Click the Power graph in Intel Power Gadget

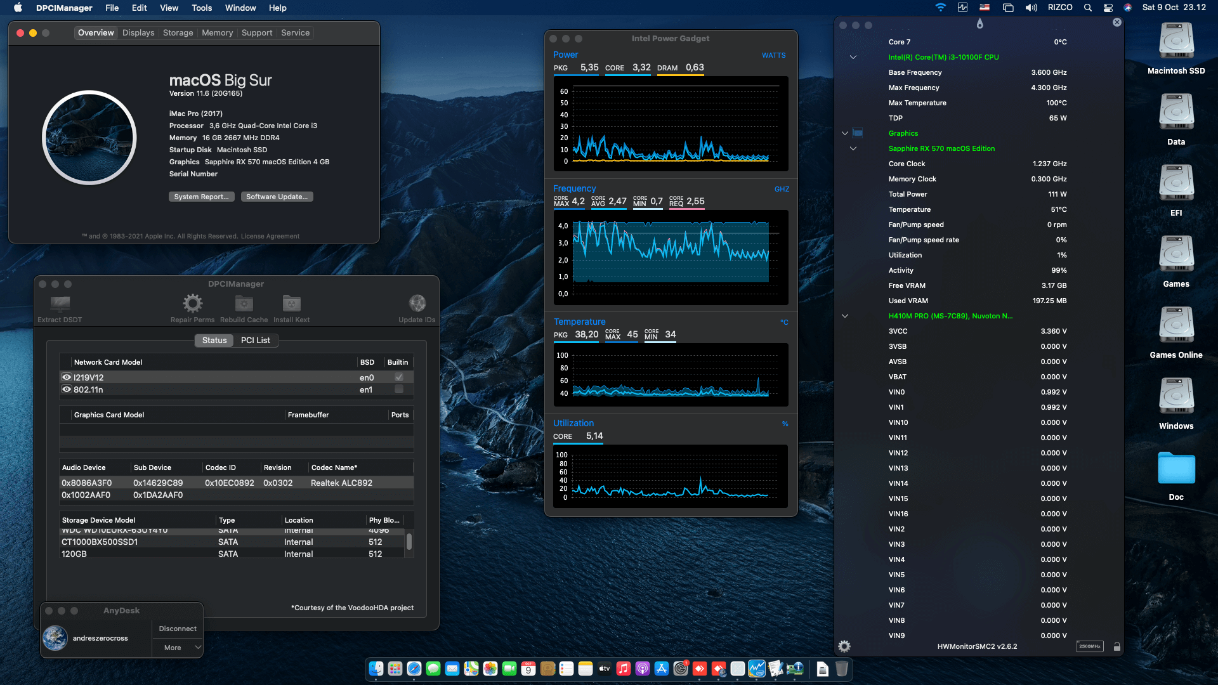(671, 124)
